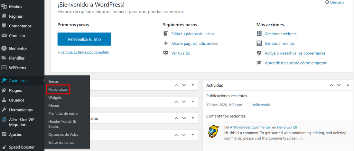The height and width of the screenshot is (151, 354).
Task: Click 'Publicaciones recientes' heading text
Action: click(x=227, y=96)
